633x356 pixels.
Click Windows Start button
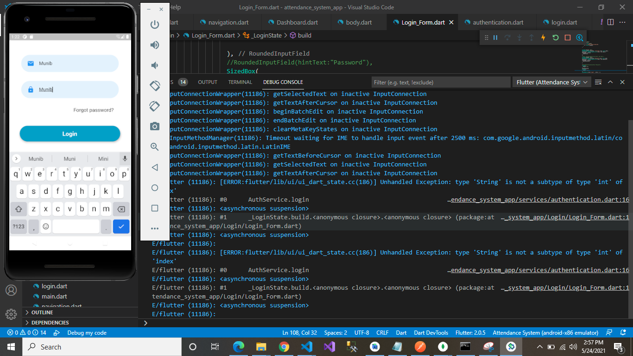(x=11, y=347)
